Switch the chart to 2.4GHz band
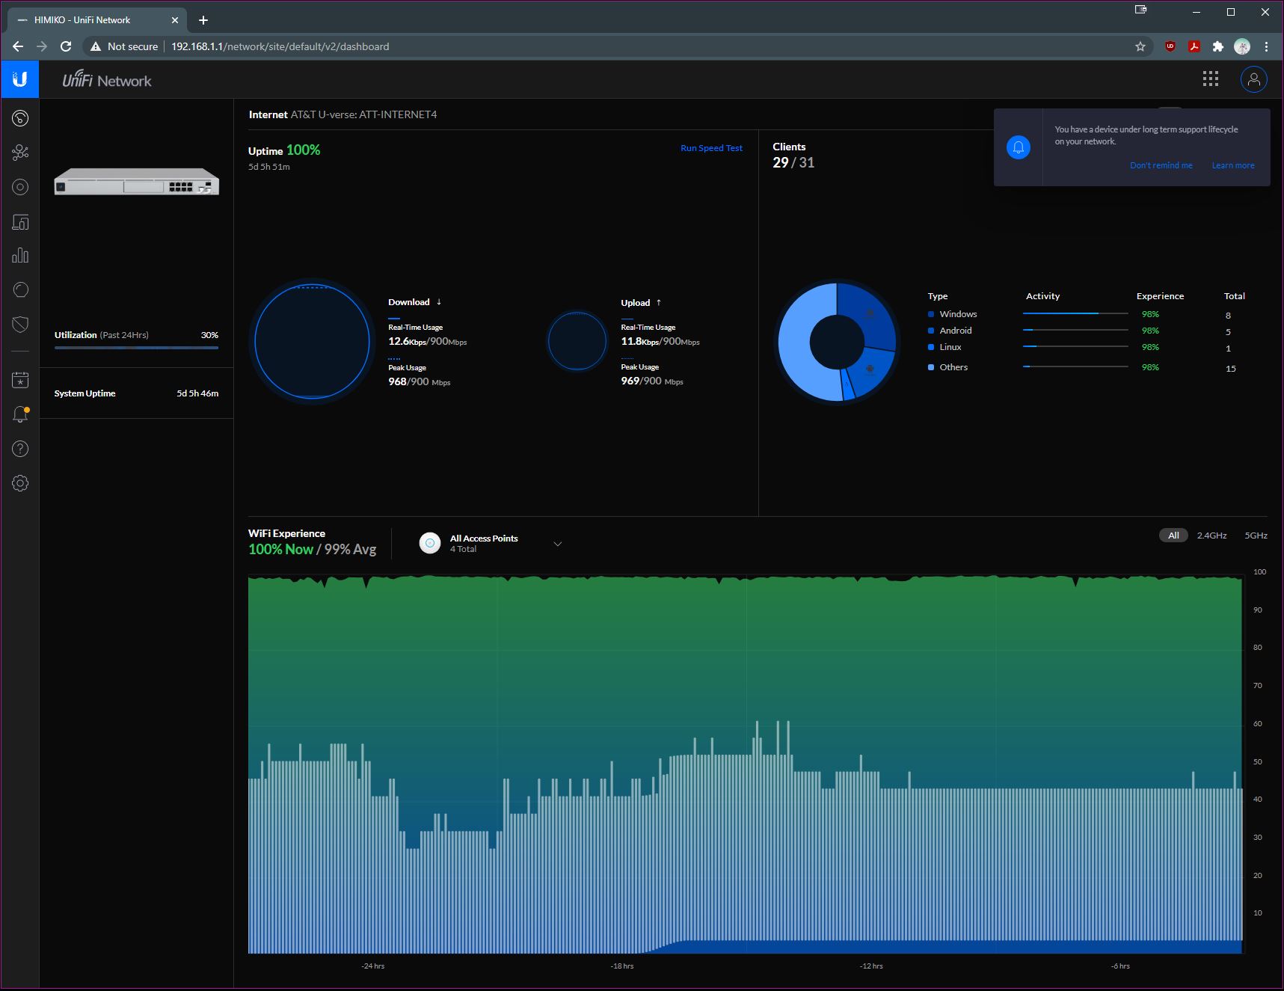 [1211, 536]
